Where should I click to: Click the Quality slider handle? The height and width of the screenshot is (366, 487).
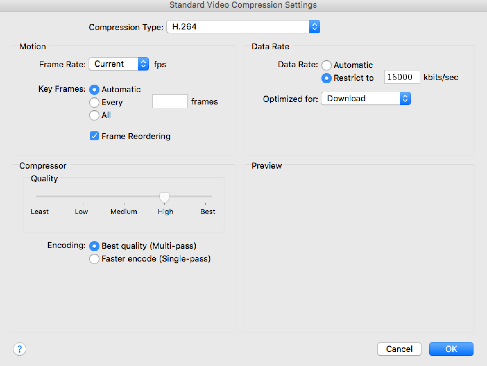point(165,197)
